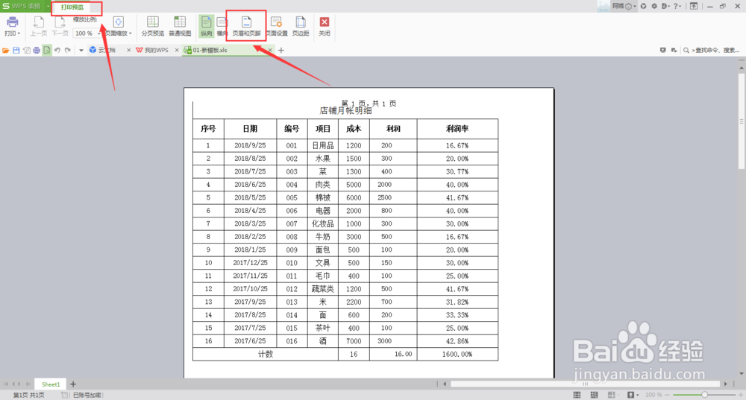Adjust the zoom slider handle in status bar
The height and width of the screenshot is (400, 746).
[705, 395]
